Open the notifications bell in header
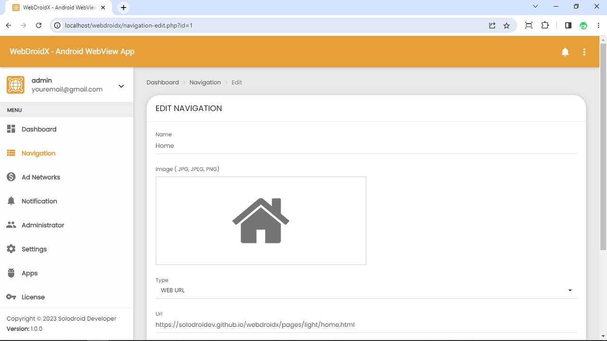 [565, 52]
